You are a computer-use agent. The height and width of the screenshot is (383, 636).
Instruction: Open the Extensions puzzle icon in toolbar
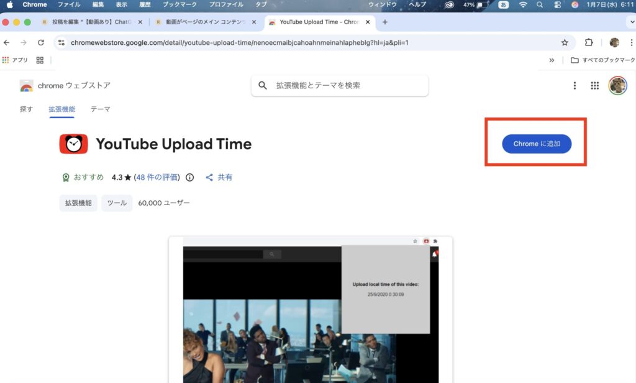(589, 43)
